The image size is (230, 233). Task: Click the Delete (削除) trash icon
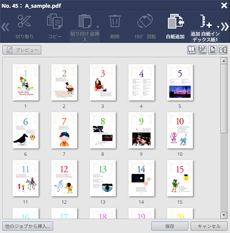point(115,21)
